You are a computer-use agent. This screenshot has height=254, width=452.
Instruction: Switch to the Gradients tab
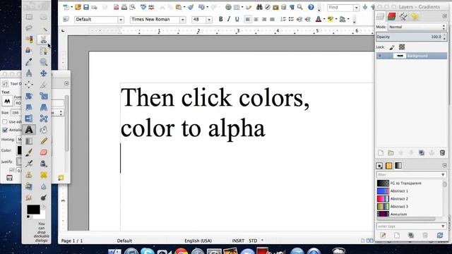398,166
